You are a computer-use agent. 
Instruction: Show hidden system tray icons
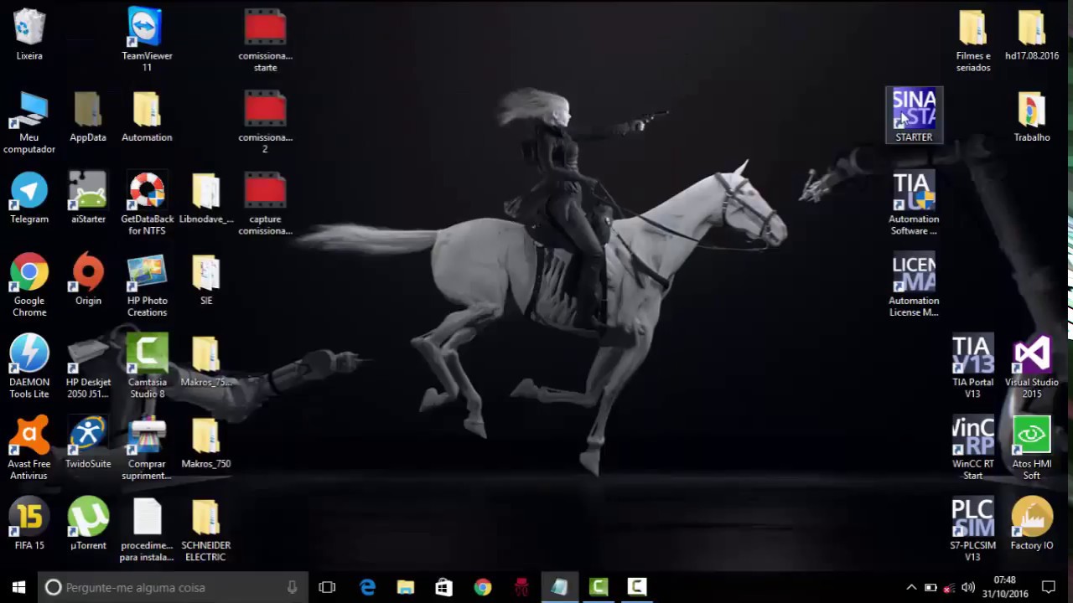tap(911, 587)
